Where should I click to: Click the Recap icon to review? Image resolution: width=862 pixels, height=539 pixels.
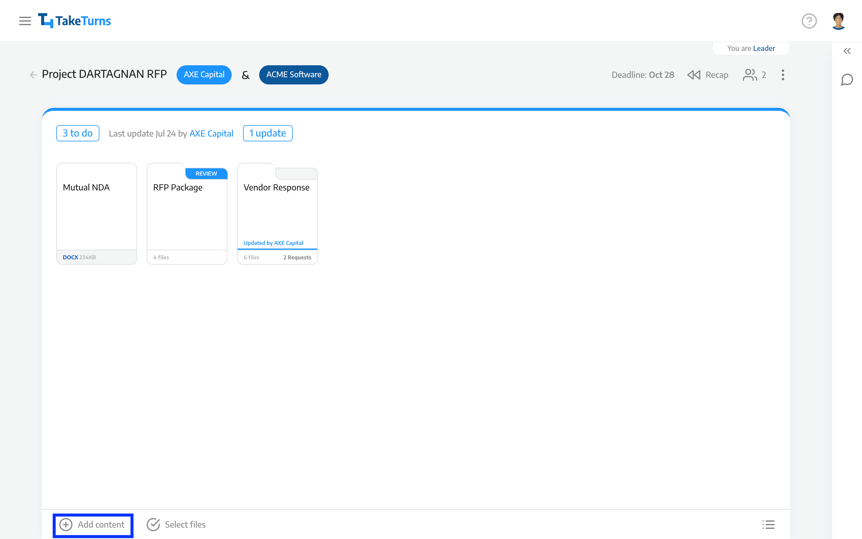(x=693, y=75)
